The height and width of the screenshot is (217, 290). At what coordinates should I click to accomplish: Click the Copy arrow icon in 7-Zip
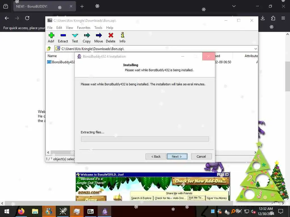click(87, 38)
